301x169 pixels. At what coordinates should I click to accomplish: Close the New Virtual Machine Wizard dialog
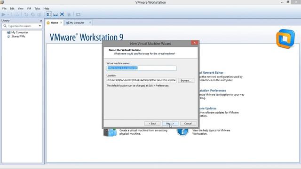point(194,43)
